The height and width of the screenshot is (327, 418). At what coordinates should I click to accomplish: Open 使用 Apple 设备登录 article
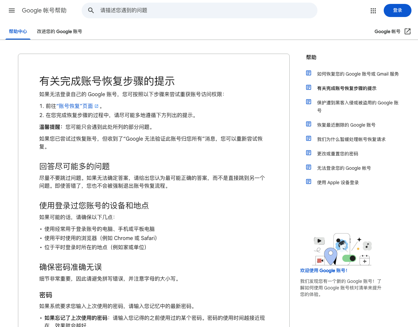pyautogui.click(x=338, y=182)
